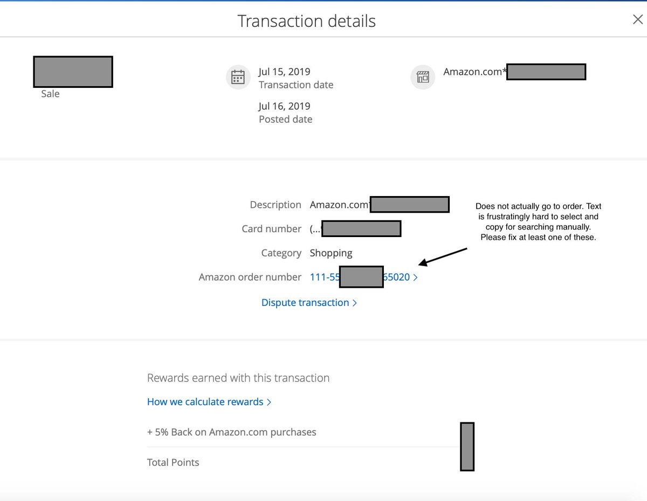
Task: Click the Description field's Amazon.com text
Action: [339, 205]
